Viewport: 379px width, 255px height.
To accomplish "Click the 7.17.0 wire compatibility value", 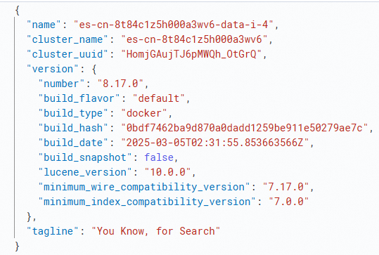I will pyautogui.click(x=285, y=187).
